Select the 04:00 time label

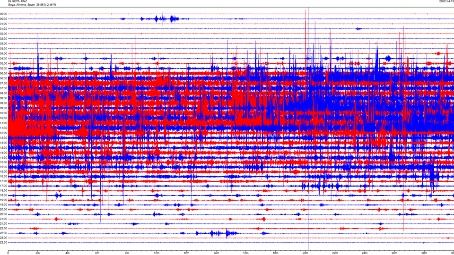[3, 53]
